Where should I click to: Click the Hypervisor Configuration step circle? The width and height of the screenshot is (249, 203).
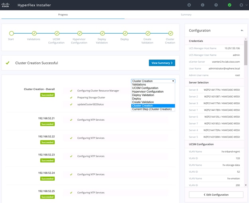[x=79, y=33]
